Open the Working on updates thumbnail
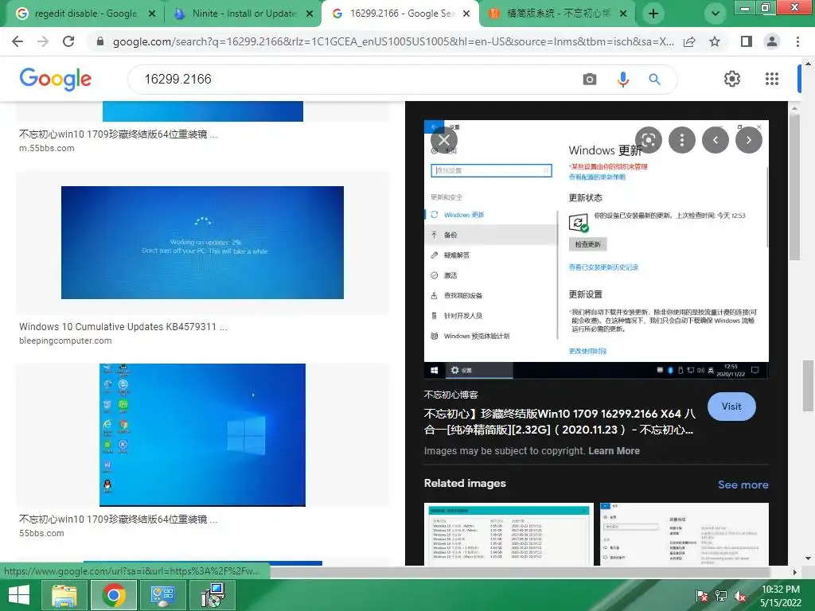 (x=202, y=243)
